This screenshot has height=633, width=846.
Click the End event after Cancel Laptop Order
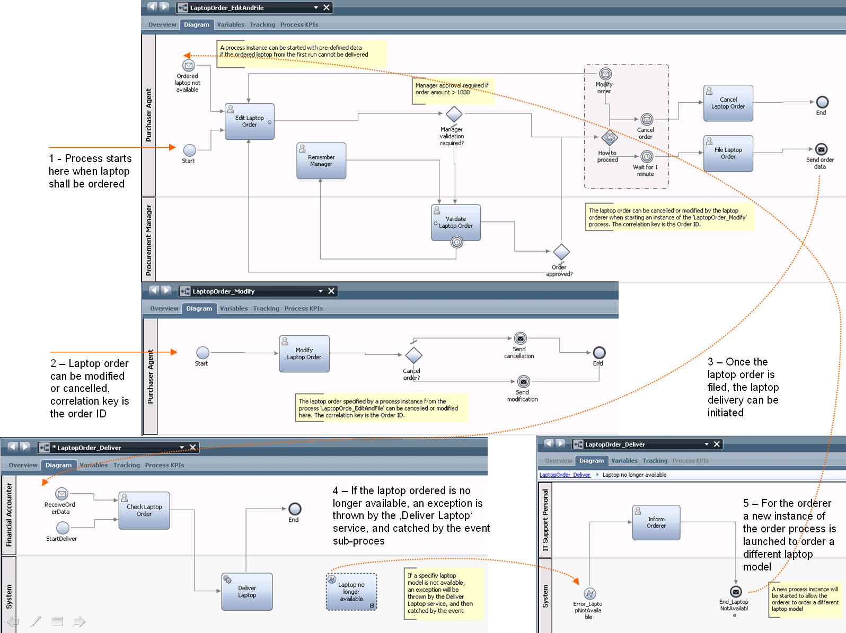822,102
